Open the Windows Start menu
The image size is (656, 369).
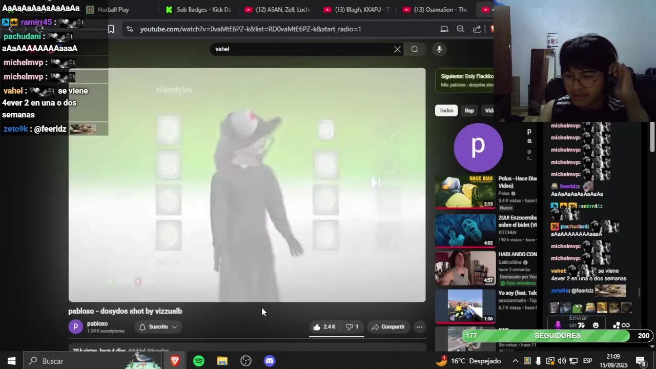(11, 361)
